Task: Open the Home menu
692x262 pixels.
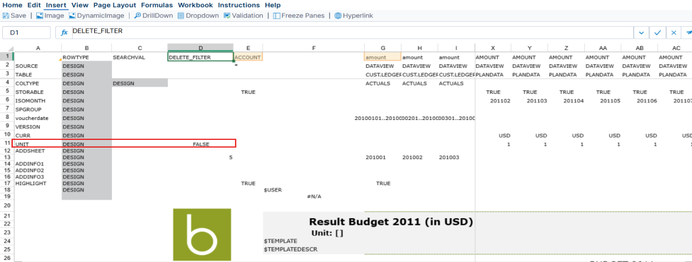Action: (x=12, y=5)
